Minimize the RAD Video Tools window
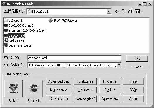154x108 pixels. (140, 4)
